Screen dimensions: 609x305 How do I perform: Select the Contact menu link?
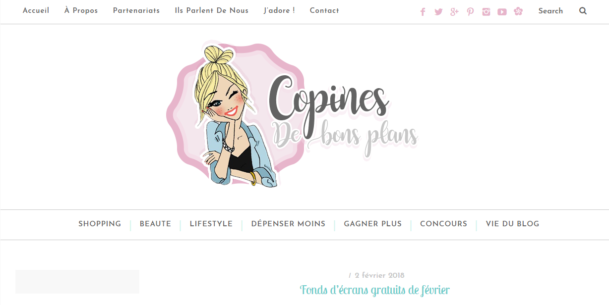pyautogui.click(x=324, y=10)
